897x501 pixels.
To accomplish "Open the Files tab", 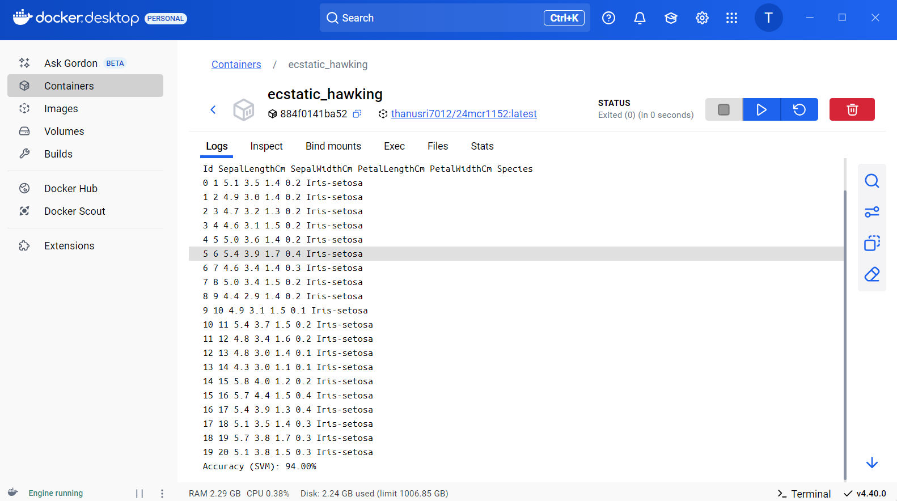I will click(438, 146).
